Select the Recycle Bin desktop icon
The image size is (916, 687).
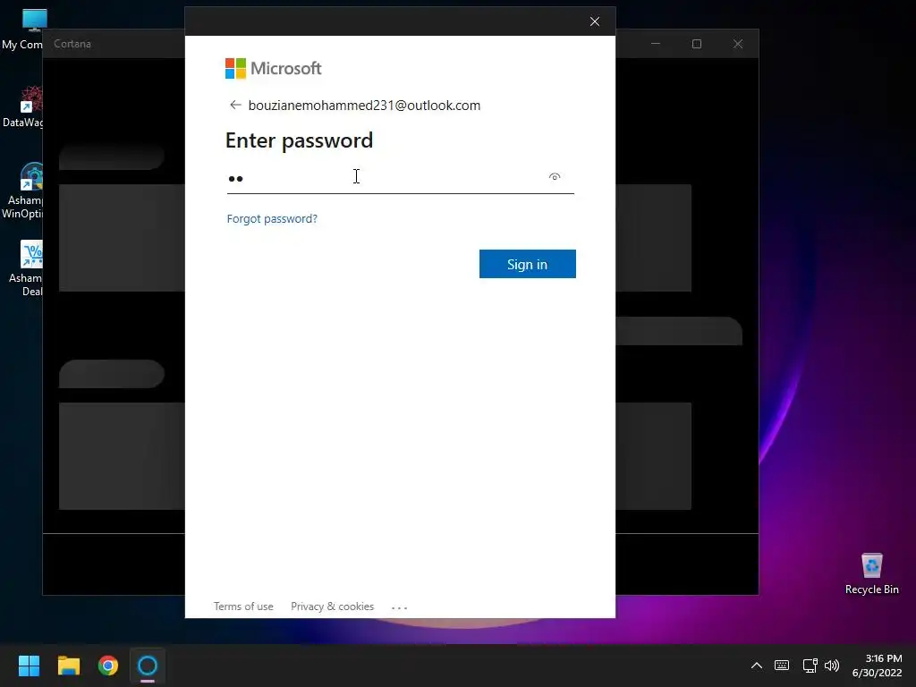tap(871, 573)
